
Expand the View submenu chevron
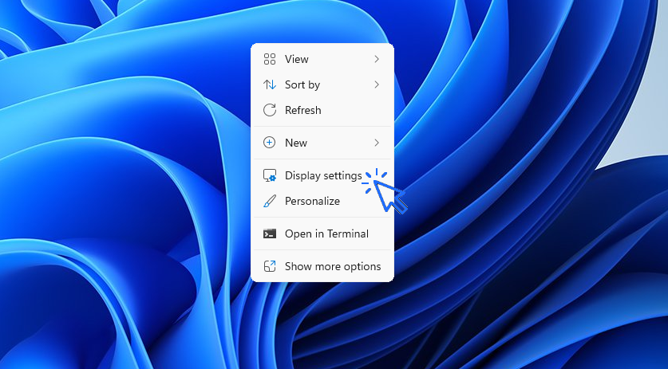[x=377, y=59]
